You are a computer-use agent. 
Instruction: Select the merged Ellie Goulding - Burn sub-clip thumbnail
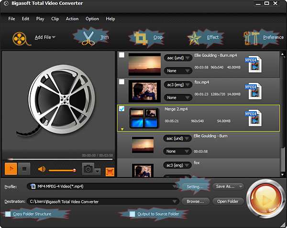pyautogui.click(x=143, y=145)
